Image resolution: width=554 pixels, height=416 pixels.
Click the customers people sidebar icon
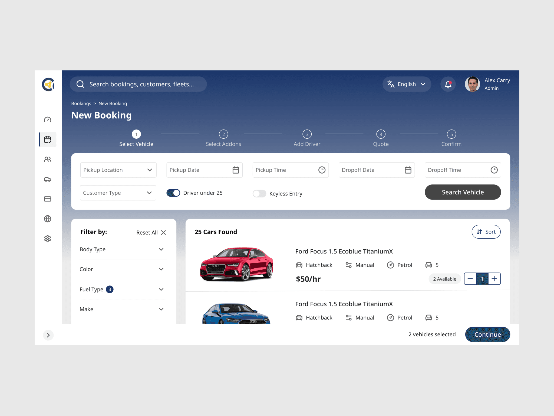[x=48, y=159]
